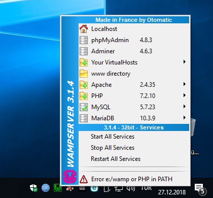
Task: Open the MariaDB 10.3.9 submenu
Action: (x=134, y=118)
